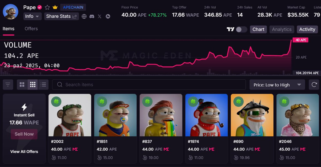Open the Price: Low to High sort dropdown
321x167 pixels.
(x=277, y=85)
